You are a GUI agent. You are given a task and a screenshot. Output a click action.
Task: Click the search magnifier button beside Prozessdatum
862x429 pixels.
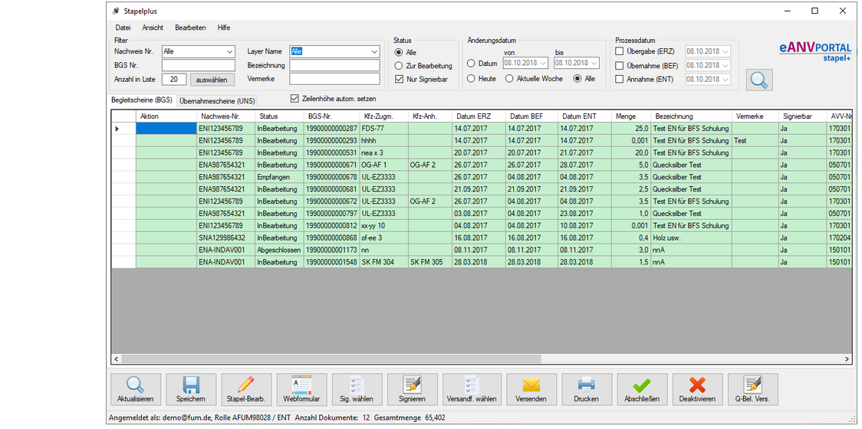click(759, 80)
